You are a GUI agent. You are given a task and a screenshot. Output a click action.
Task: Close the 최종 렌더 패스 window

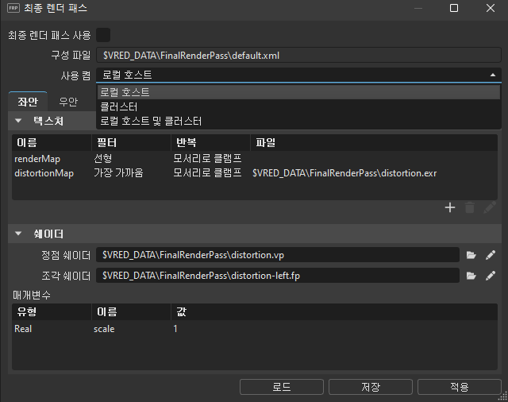[x=491, y=8]
